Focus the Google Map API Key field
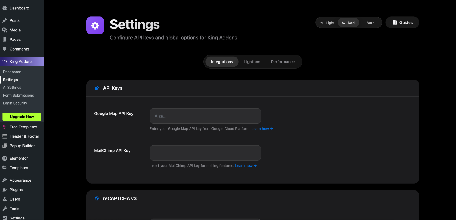The height and width of the screenshot is (220, 456). [x=205, y=116]
